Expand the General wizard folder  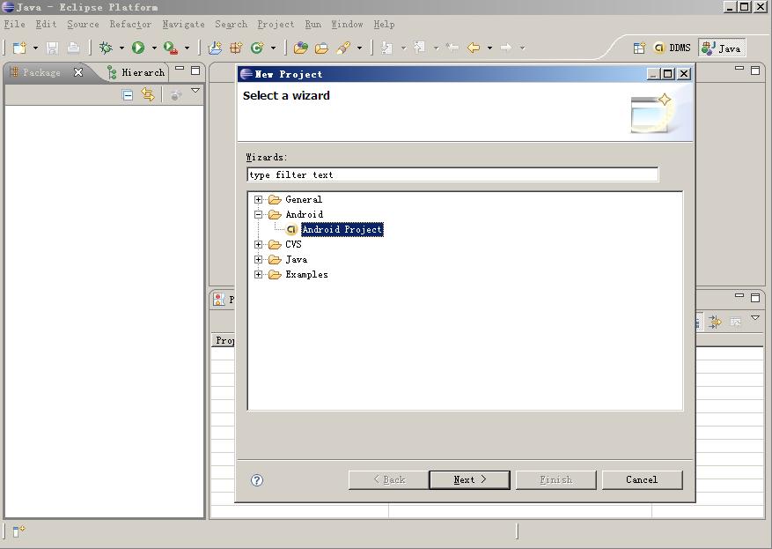pos(258,199)
